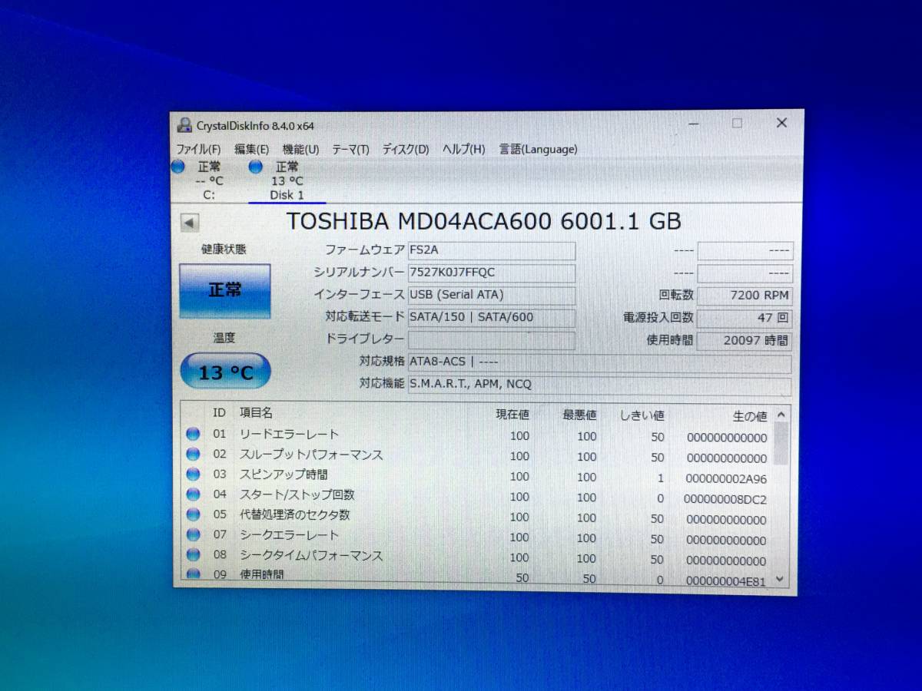
Task: Click the Disk 1 blue status orb
Action: 256,167
